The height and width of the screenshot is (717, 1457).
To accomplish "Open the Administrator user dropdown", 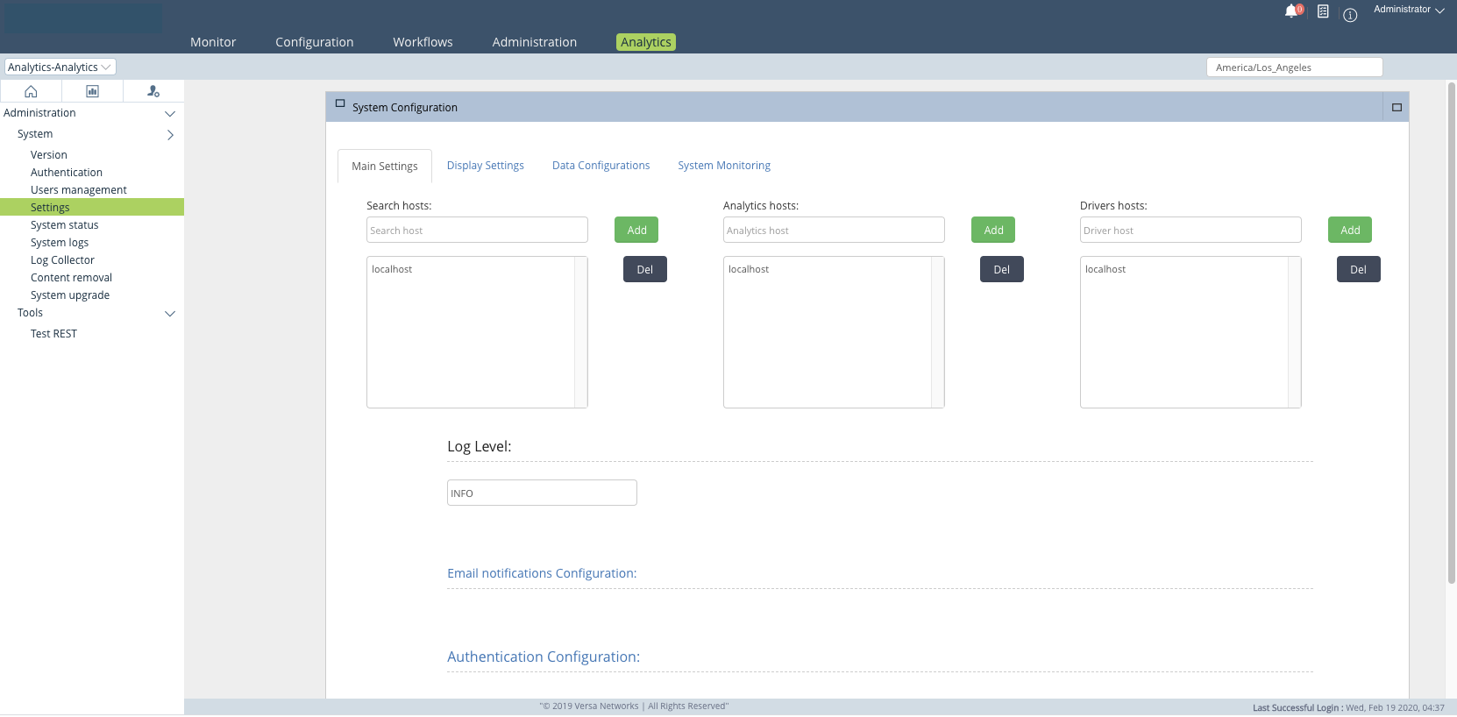I will tap(1409, 10).
